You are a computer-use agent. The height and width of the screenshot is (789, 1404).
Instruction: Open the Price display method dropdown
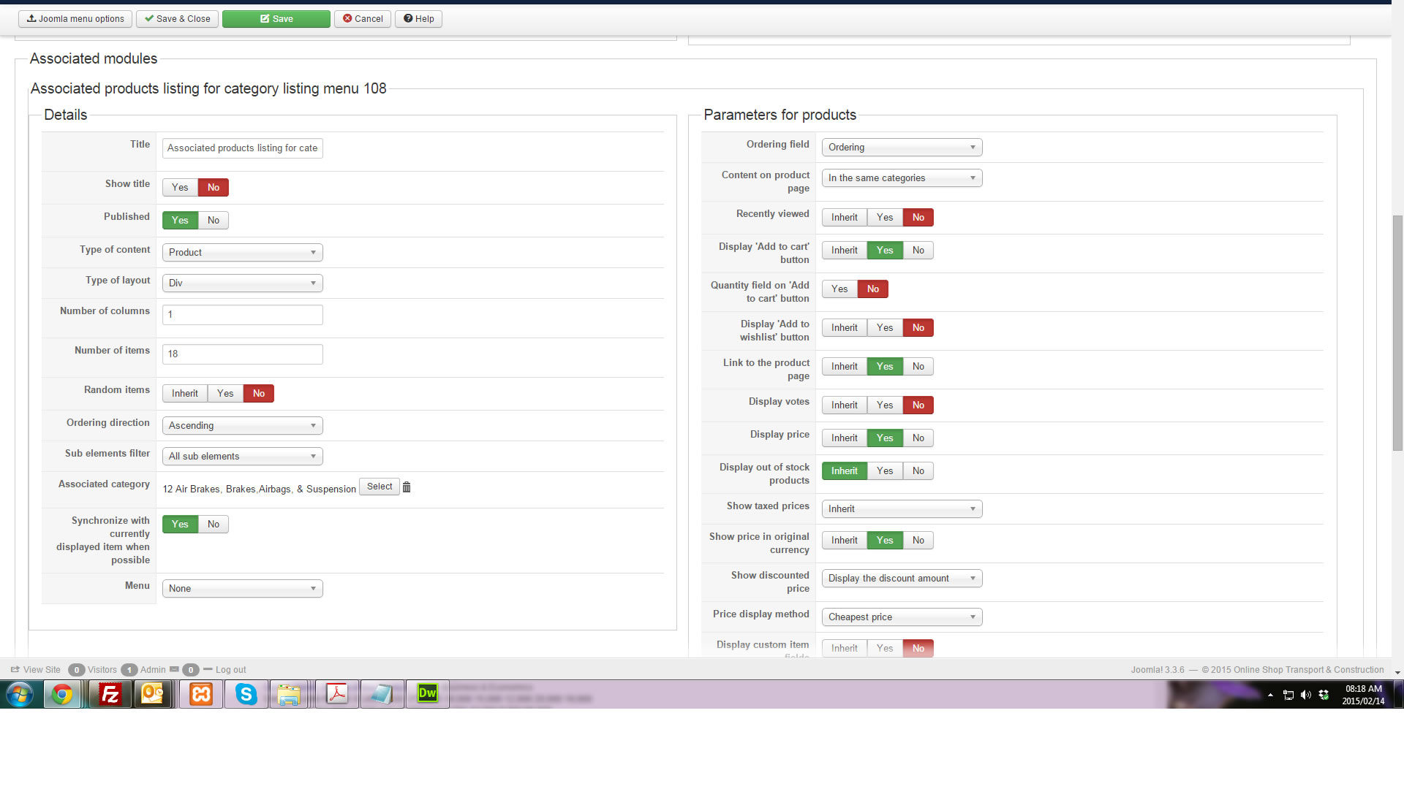[902, 617]
